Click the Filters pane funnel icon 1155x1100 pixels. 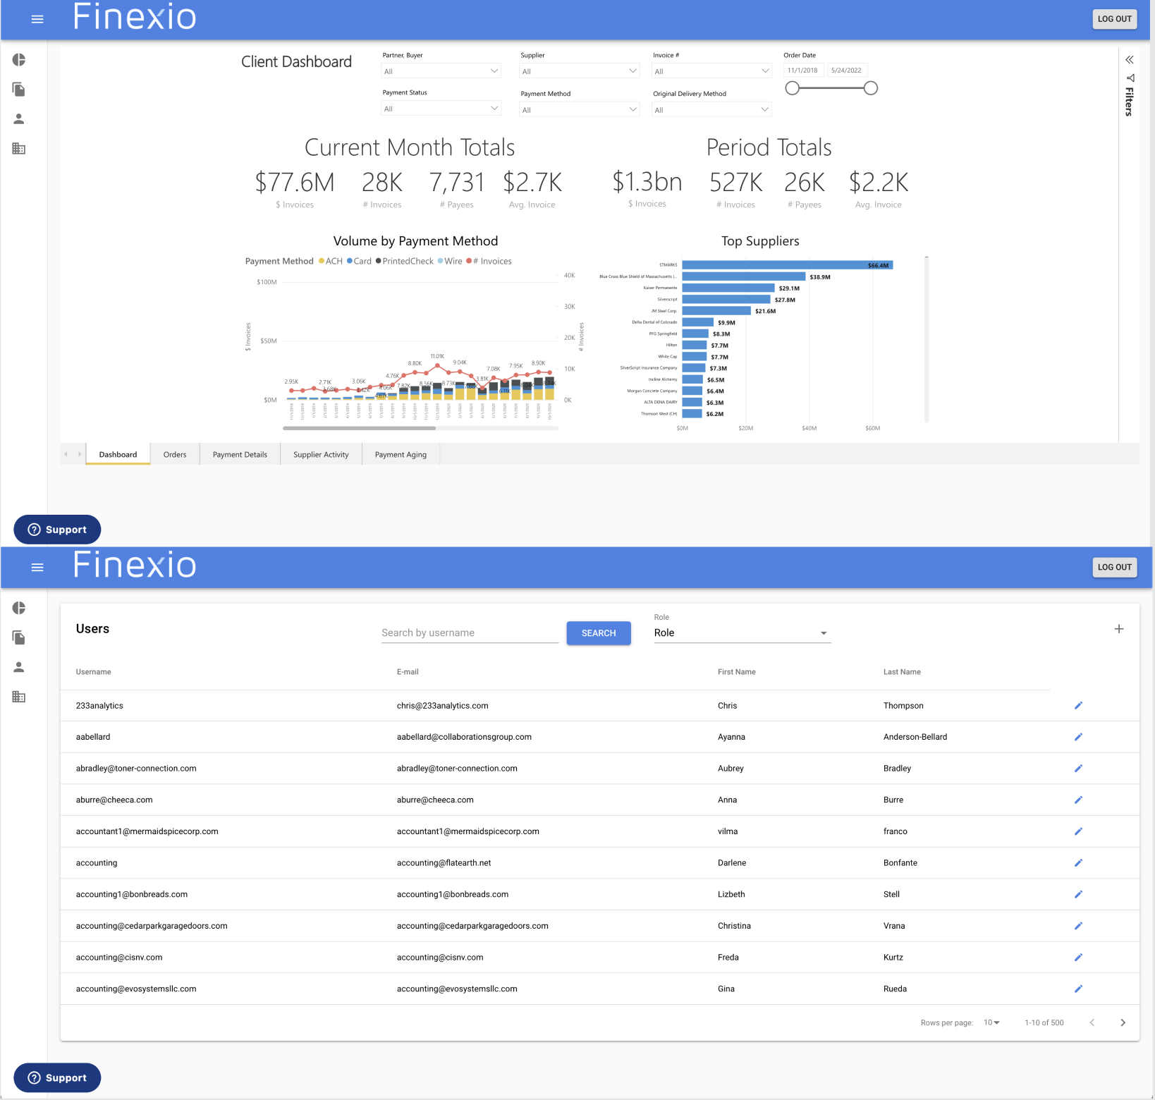click(1130, 78)
